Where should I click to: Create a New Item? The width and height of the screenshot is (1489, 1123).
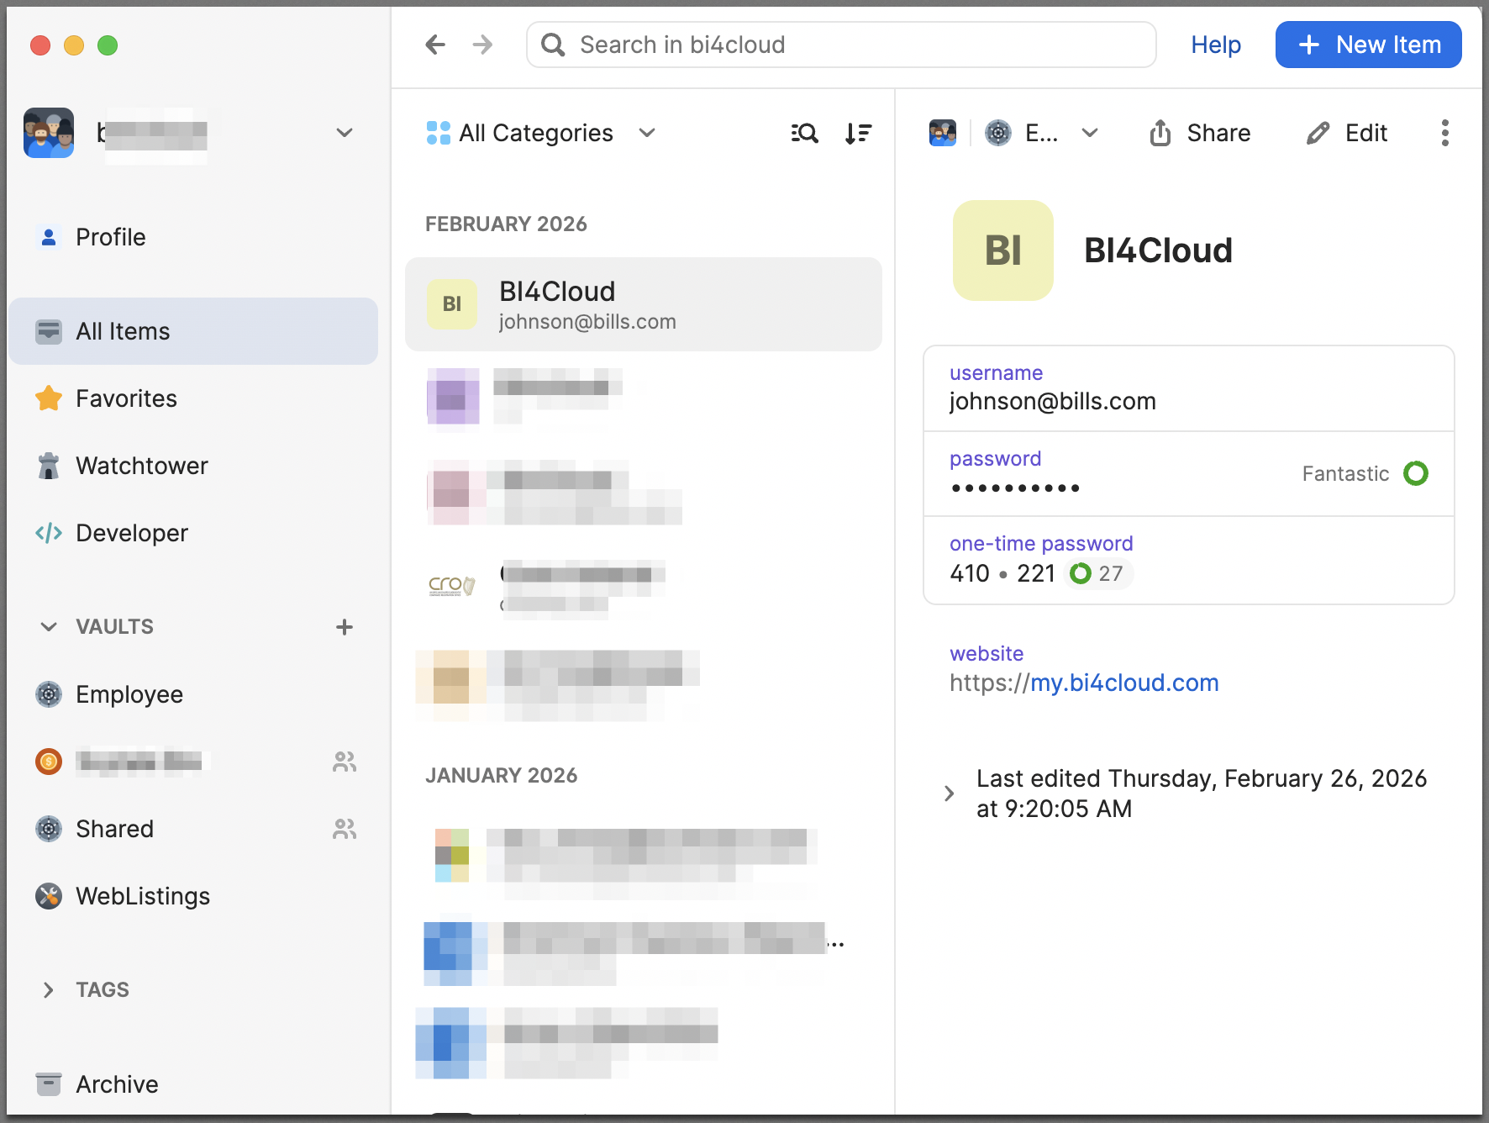(1368, 45)
